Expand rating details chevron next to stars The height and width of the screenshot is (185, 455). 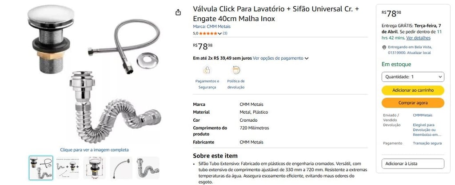[x=220, y=34]
